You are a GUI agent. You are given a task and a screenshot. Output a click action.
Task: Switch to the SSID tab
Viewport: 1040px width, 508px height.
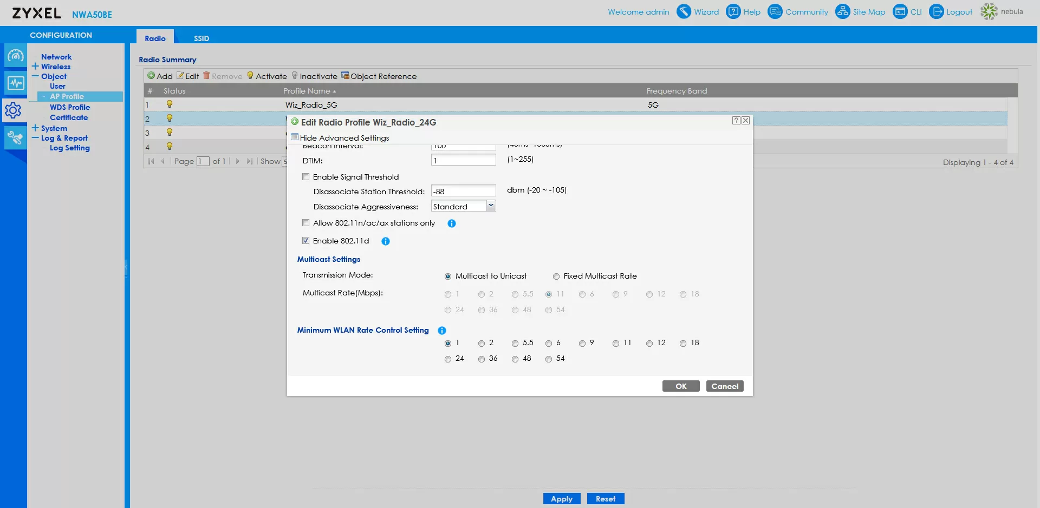[201, 38]
